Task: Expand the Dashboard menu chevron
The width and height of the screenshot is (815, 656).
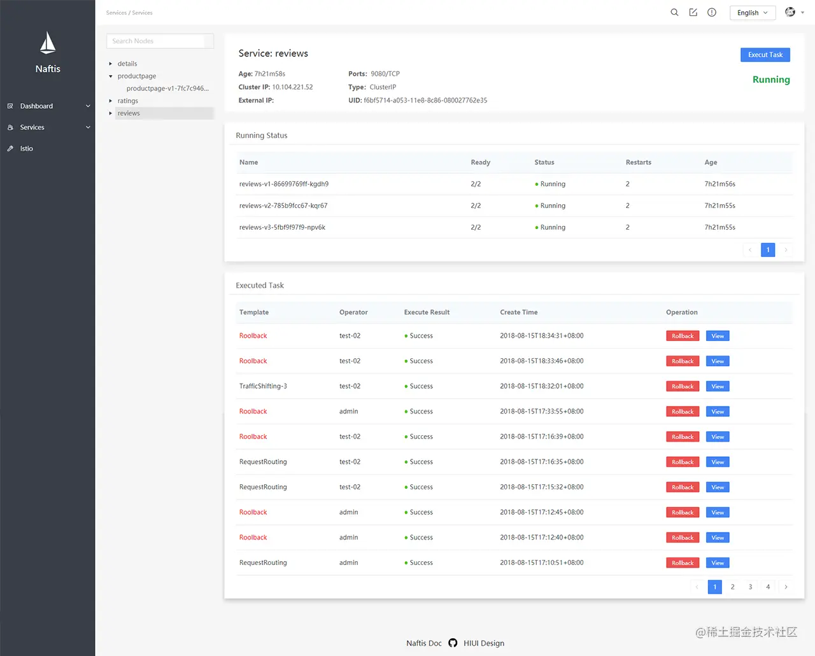Action: (88, 106)
